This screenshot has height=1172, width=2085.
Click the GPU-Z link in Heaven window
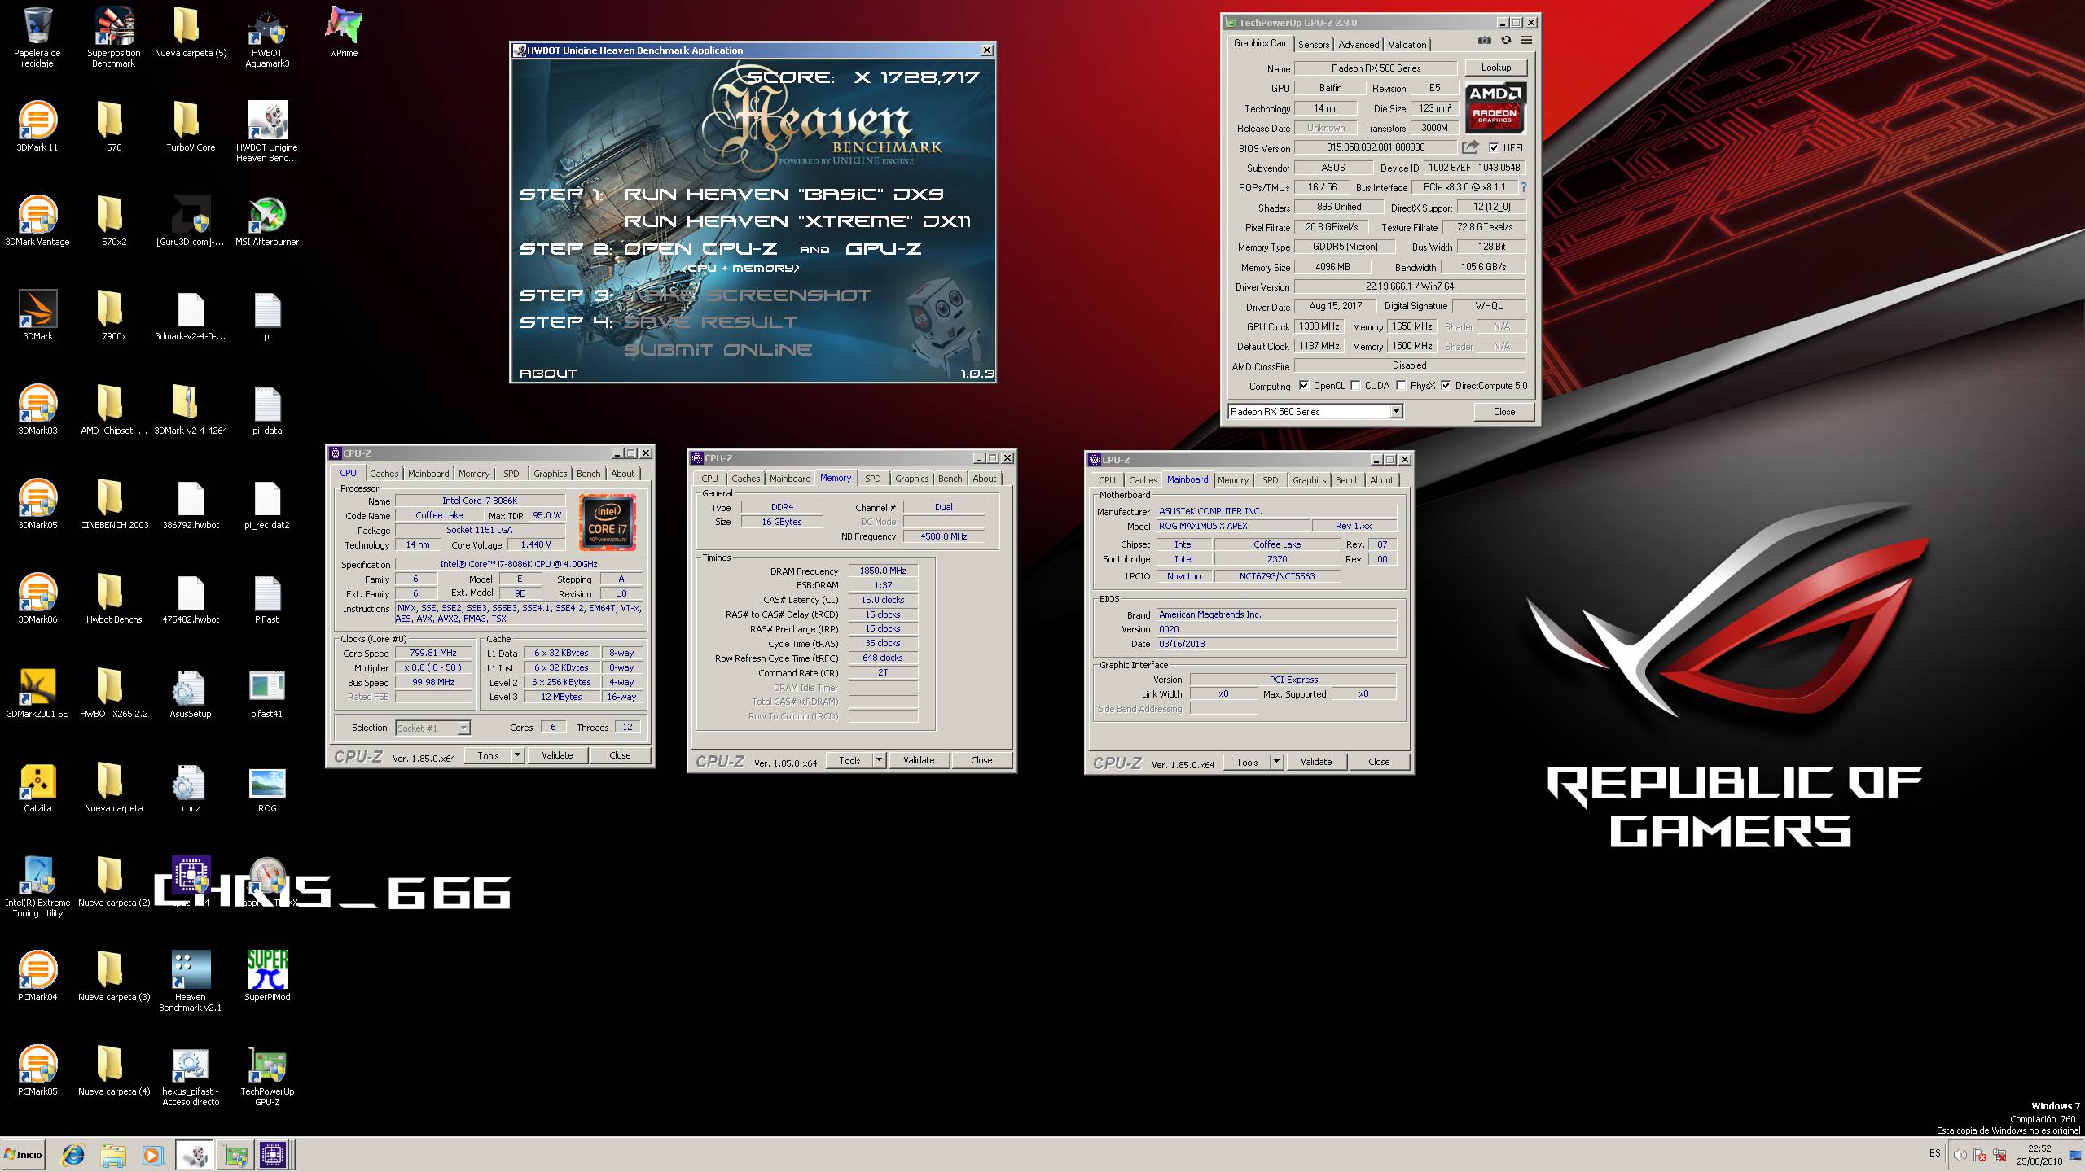(883, 249)
